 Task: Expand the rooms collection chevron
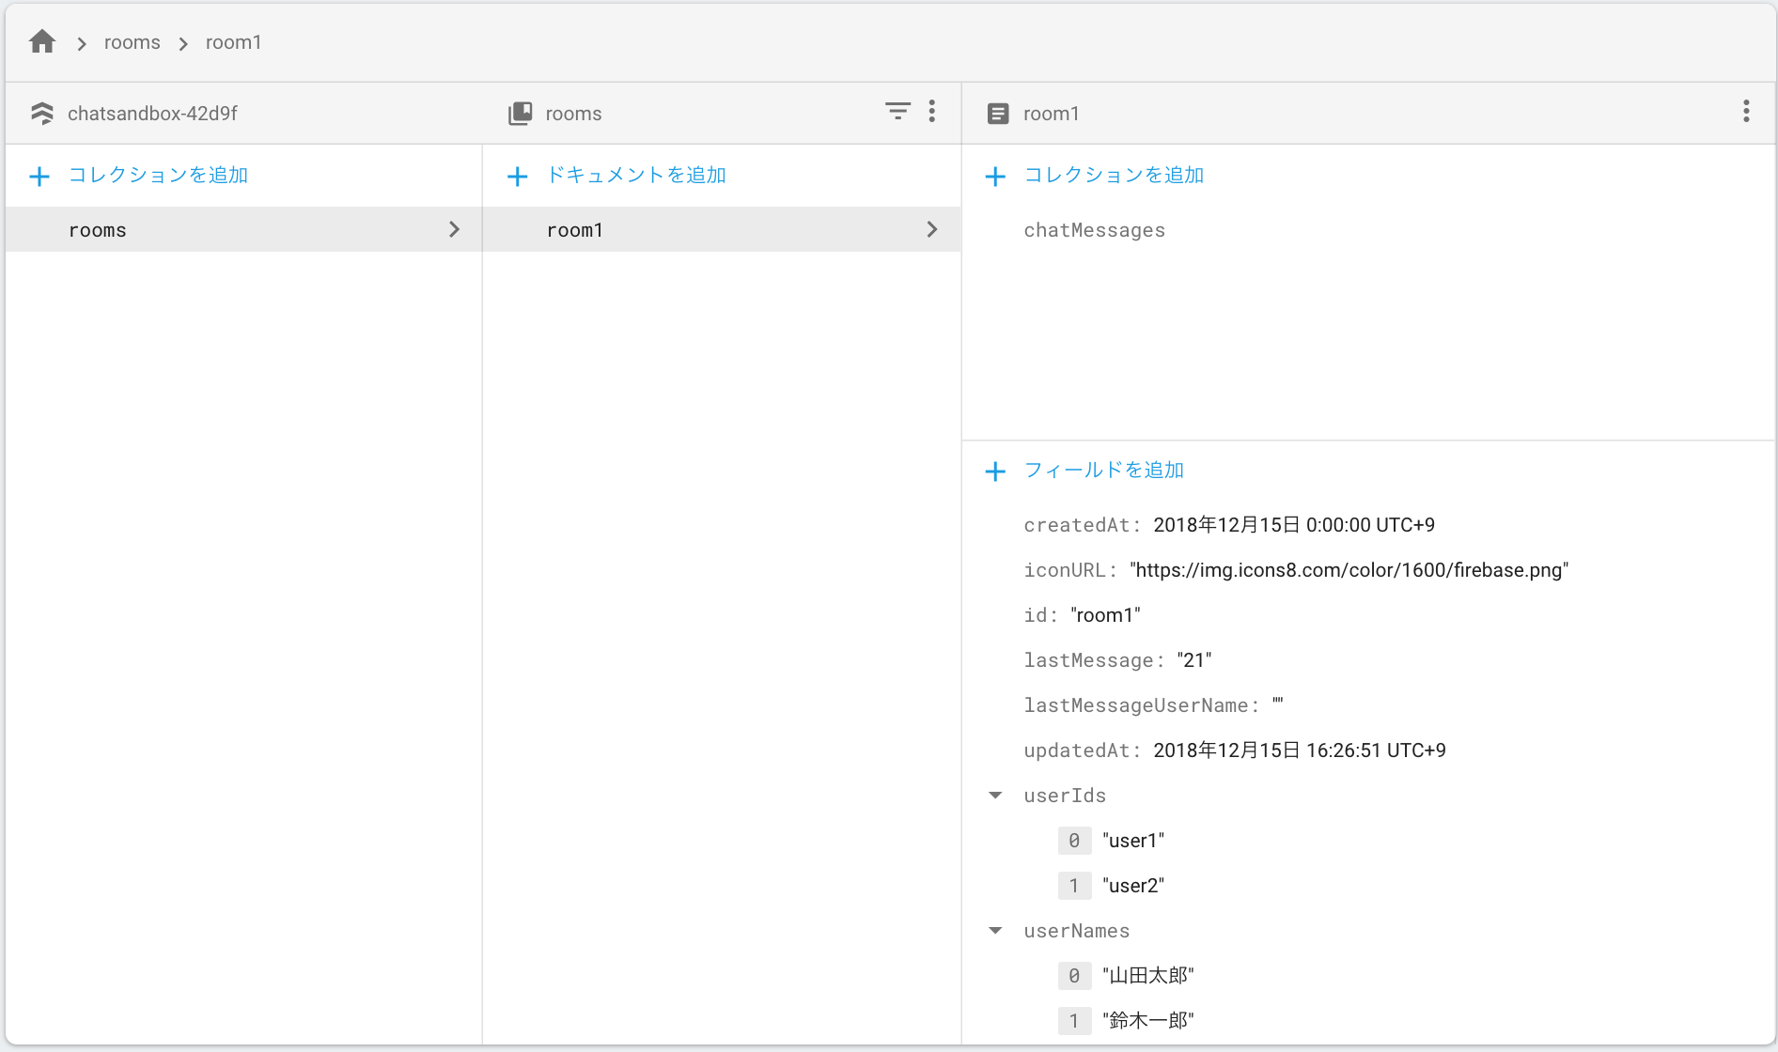[x=454, y=229]
